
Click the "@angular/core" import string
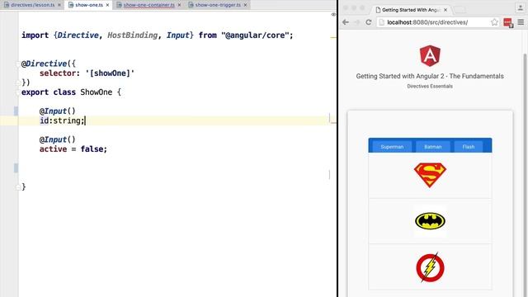255,35
